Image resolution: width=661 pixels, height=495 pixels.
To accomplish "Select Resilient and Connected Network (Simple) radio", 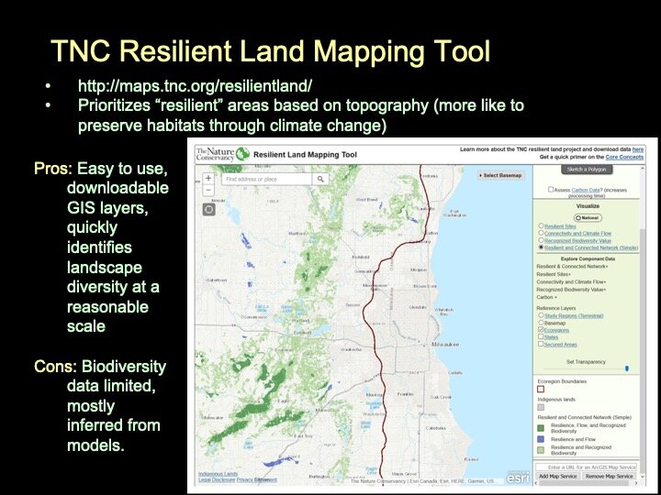I will [541, 247].
